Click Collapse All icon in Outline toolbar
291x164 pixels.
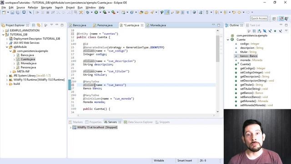(254, 31)
